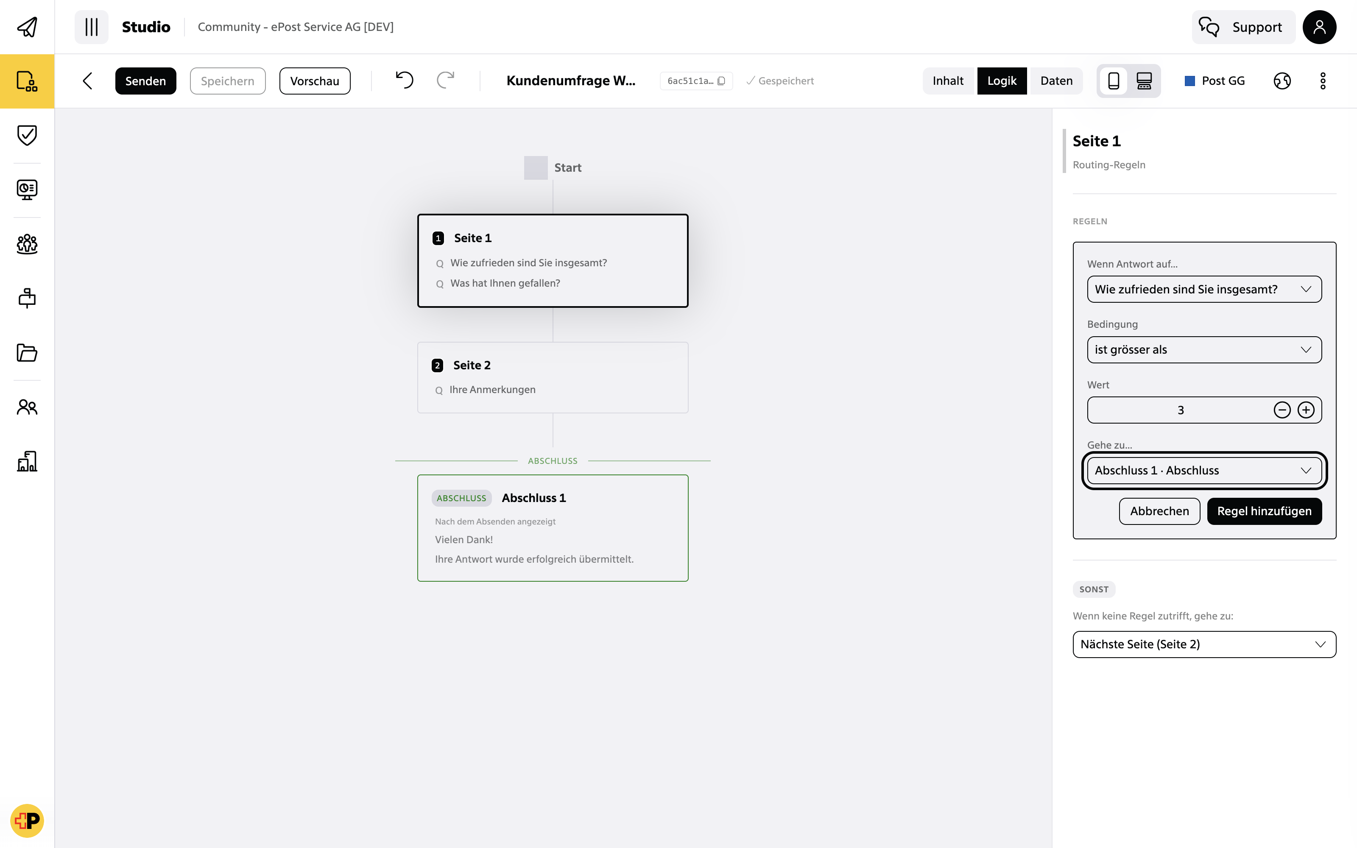Open the two users sidebar icon

[x=27, y=407]
